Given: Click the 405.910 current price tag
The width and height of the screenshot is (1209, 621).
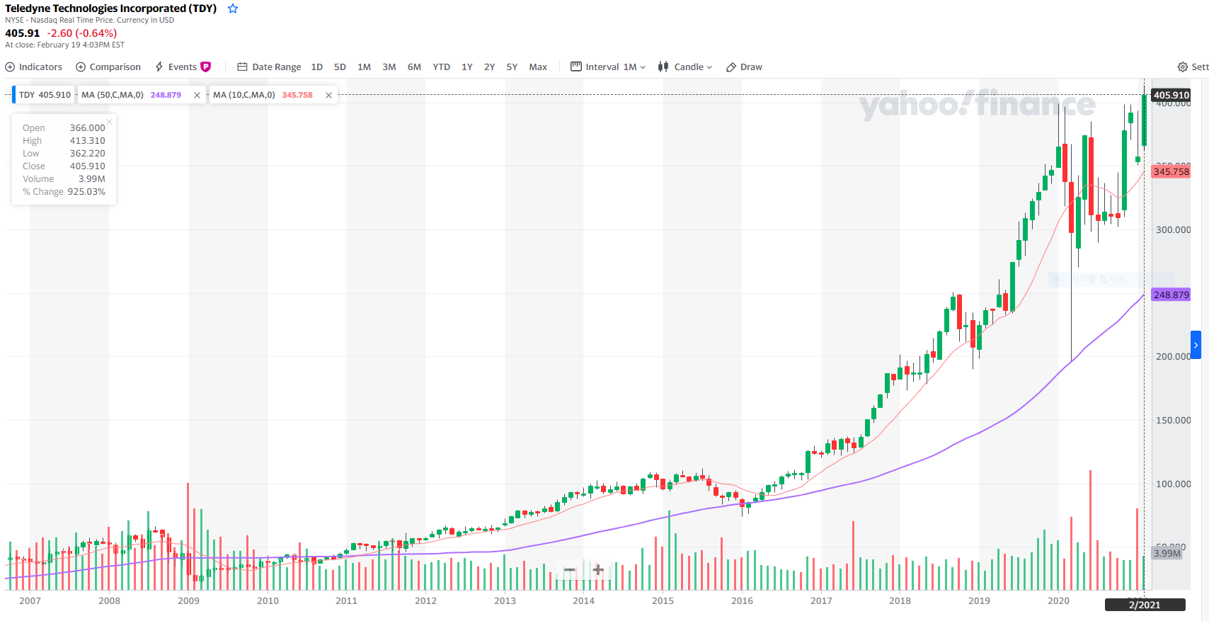Looking at the screenshot, I should coord(1171,95).
